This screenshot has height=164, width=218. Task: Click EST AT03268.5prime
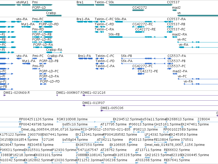(148, 160)
